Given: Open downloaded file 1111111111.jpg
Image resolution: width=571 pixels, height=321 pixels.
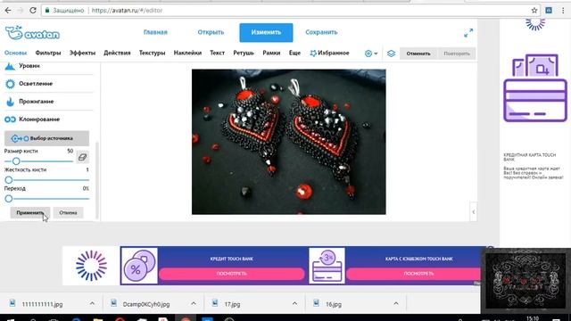Looking at the screenshot, I should click(x=42, y=304).
